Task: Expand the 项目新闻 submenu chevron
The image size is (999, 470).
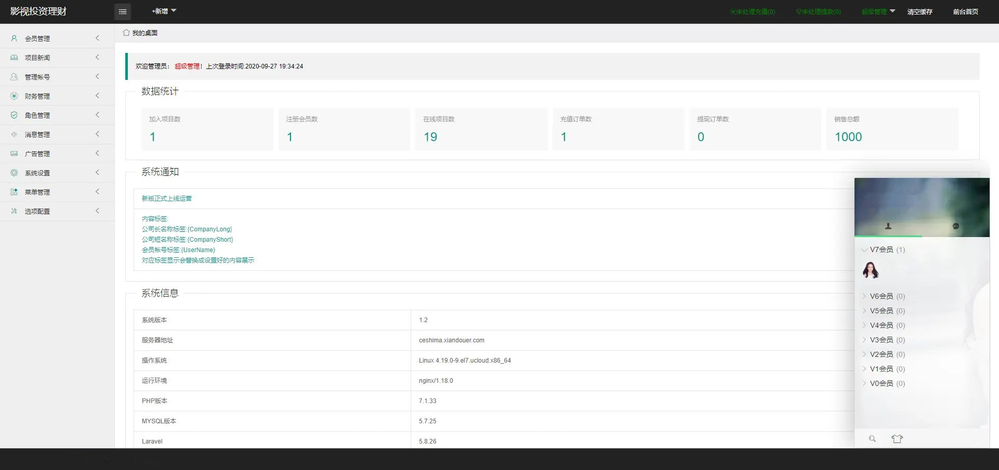Action: pyautogui.click(x=97, y=57)
